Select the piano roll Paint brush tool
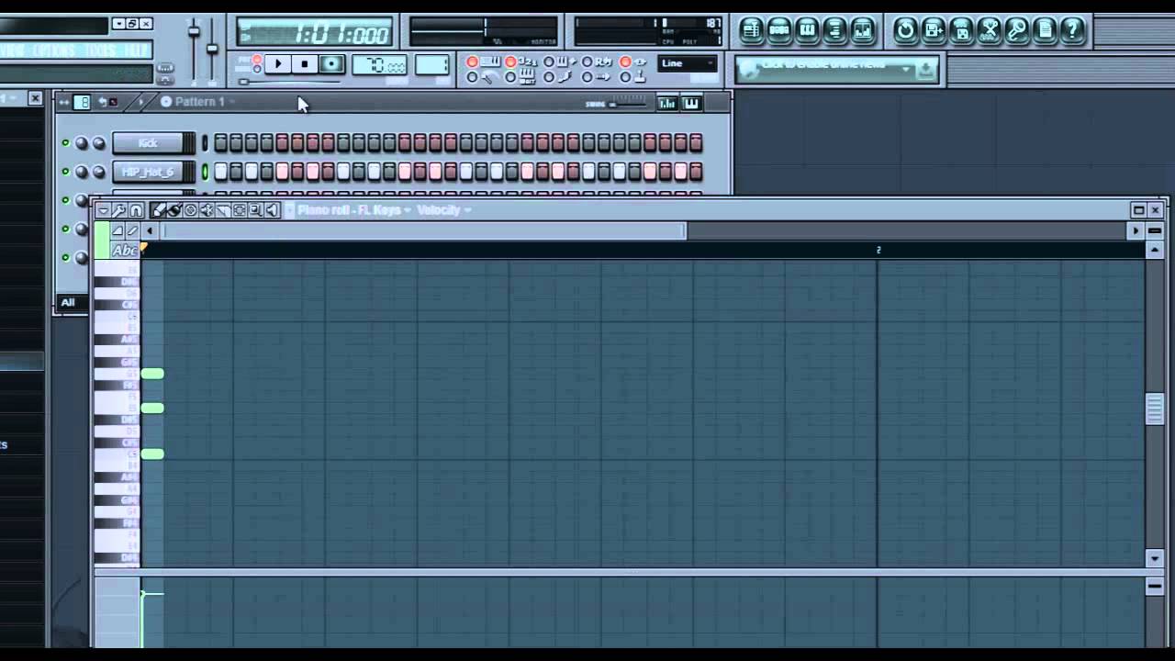Viewport: 1175px width, 661px height. pos(173,210)
